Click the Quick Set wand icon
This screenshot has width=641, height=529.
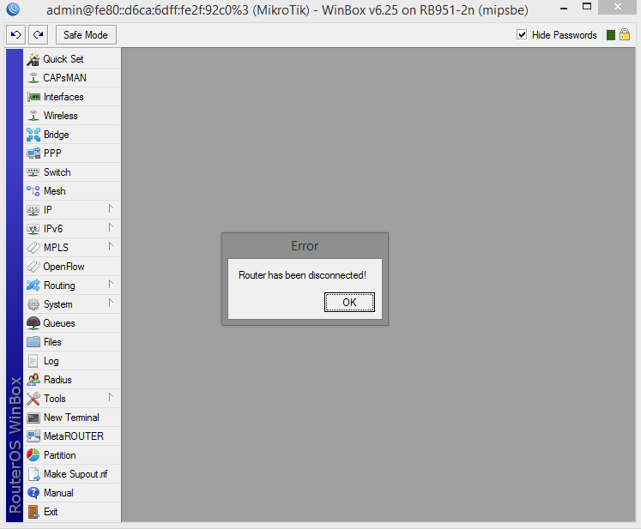tap(33, 59)
